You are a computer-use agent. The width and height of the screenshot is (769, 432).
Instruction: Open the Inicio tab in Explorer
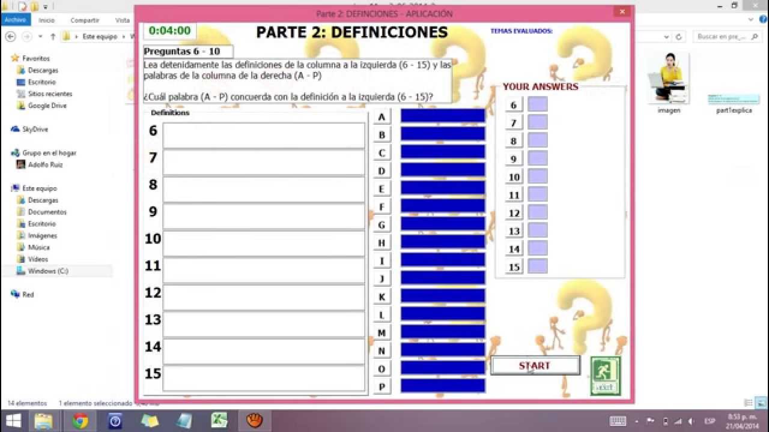click(46, 20)
